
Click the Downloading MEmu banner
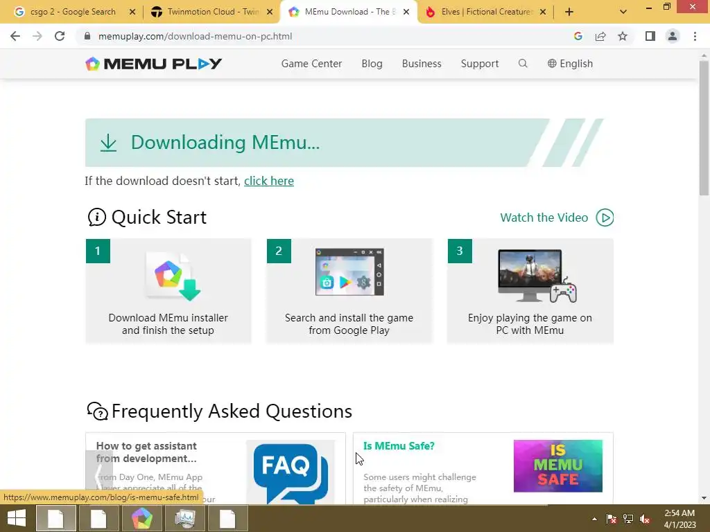[x=344, y=143]
